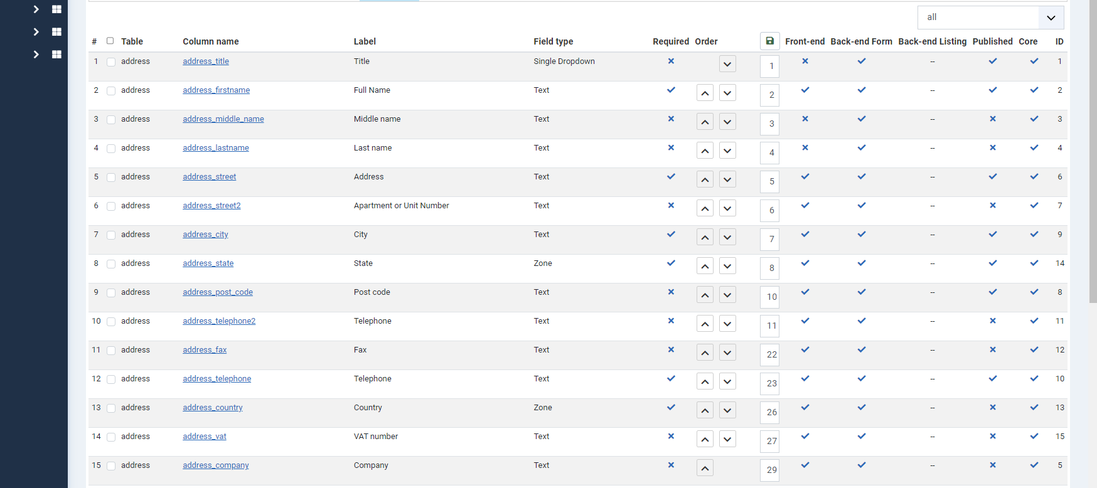The height and width of the screenshot is (488, 1097).
Task: Expand the first sidebar menu chevron
Action: pos(36,9)
